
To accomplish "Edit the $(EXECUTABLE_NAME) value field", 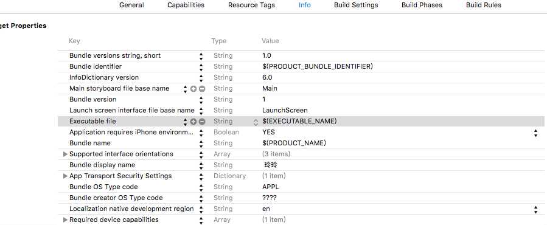I will click(x=299, y=121).
